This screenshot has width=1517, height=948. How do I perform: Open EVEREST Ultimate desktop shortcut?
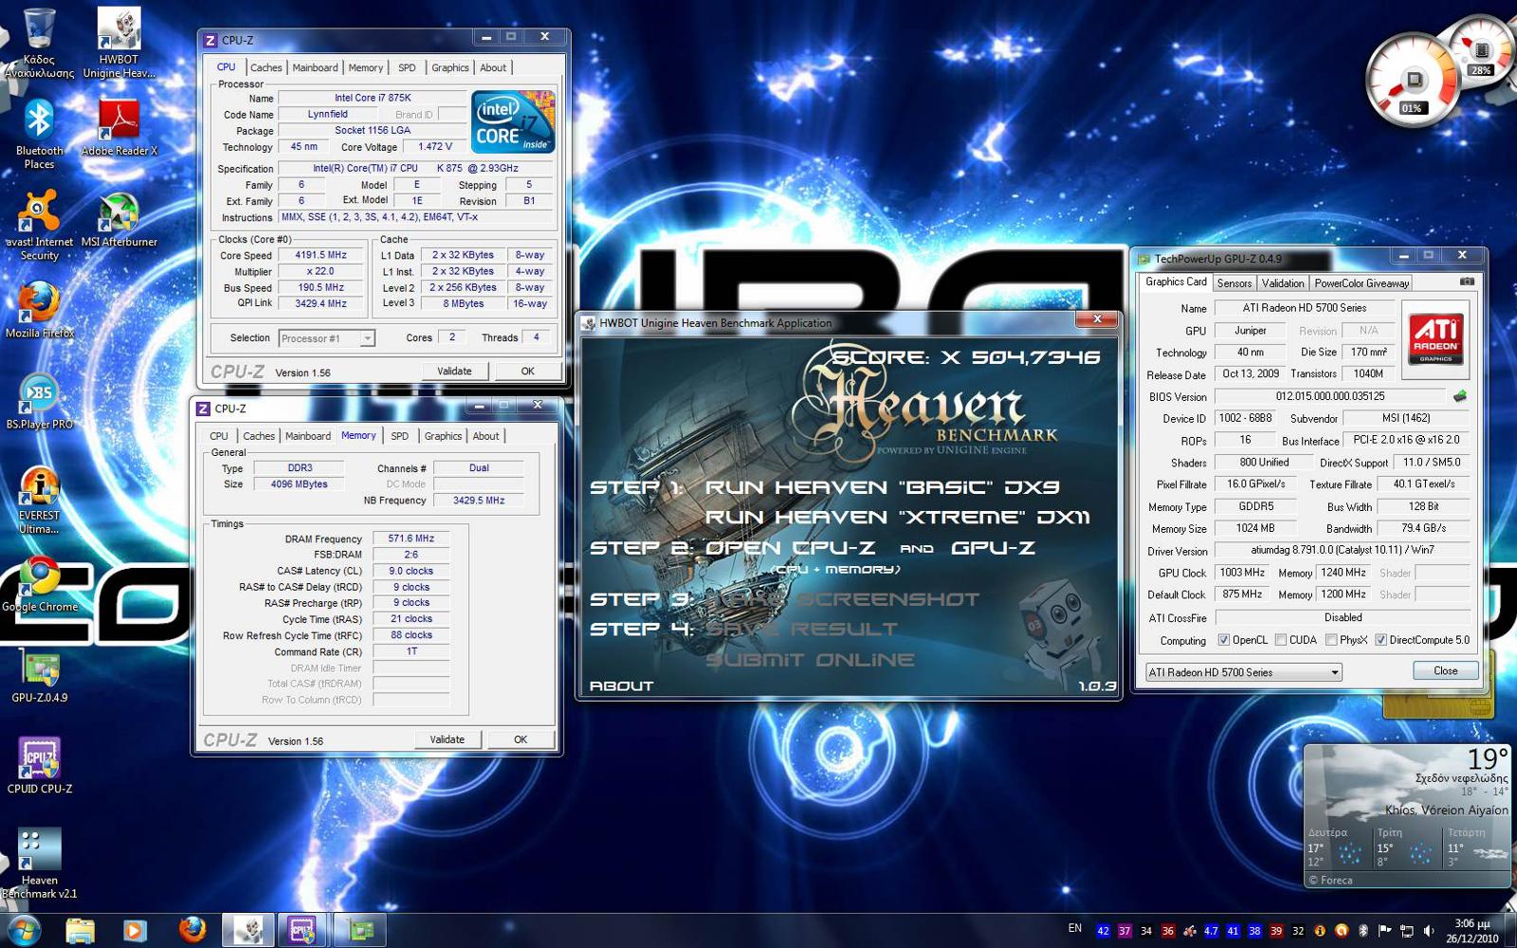[39, 499]
